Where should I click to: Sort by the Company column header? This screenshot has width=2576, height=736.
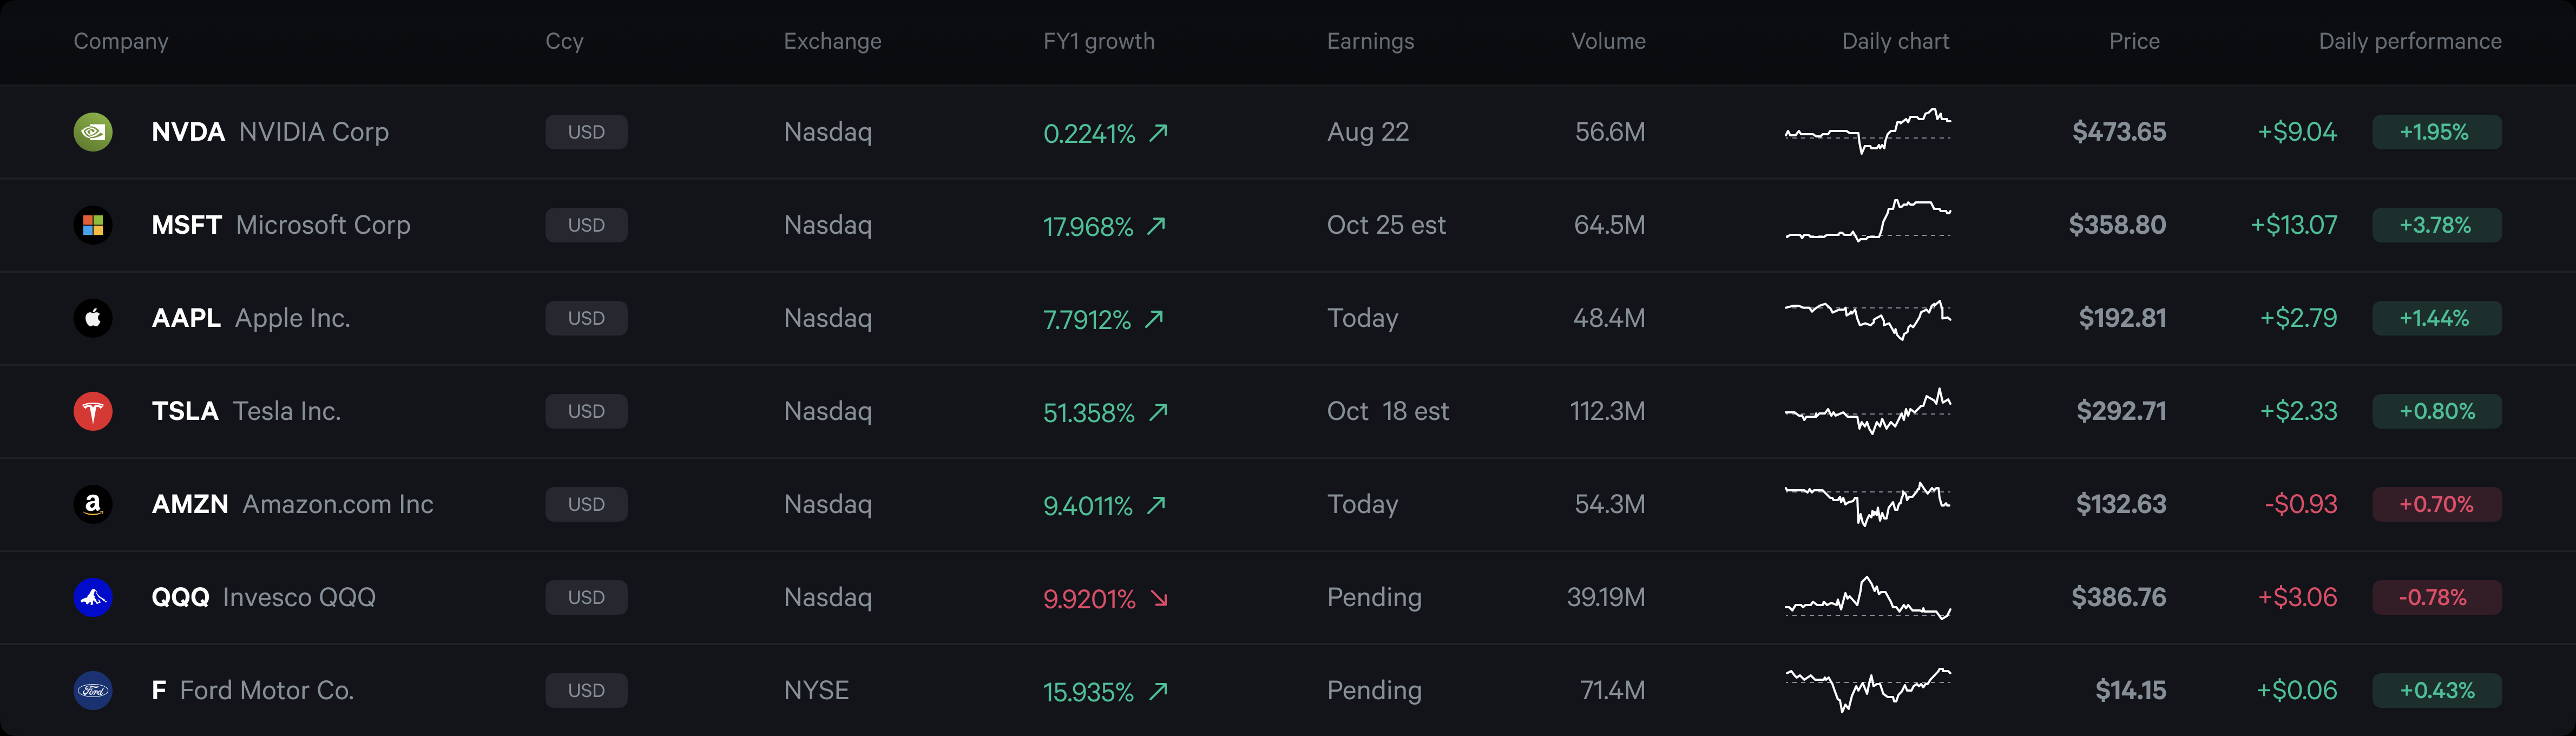(121, 41)
